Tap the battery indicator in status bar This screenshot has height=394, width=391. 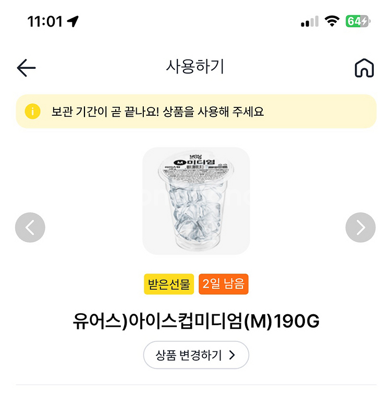tap(358, 21)
